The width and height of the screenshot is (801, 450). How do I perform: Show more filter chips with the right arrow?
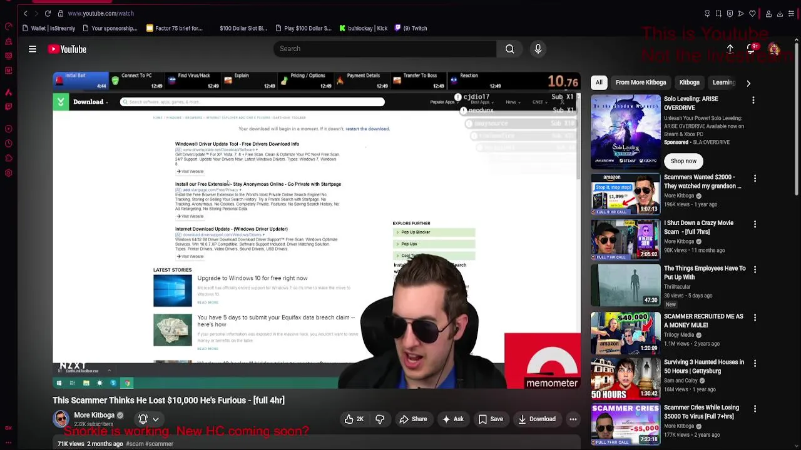click(x=748, y=82)
